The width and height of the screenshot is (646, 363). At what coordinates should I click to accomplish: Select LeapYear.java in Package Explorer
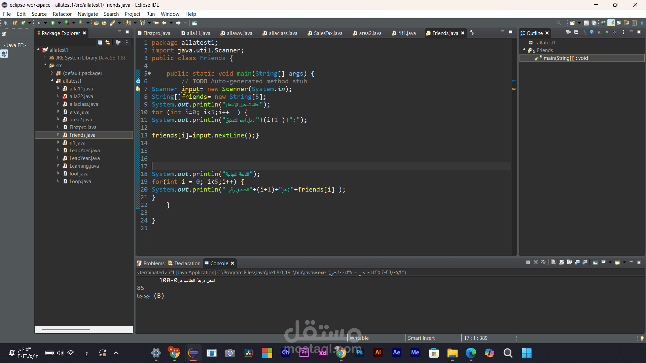coord(84,158)
